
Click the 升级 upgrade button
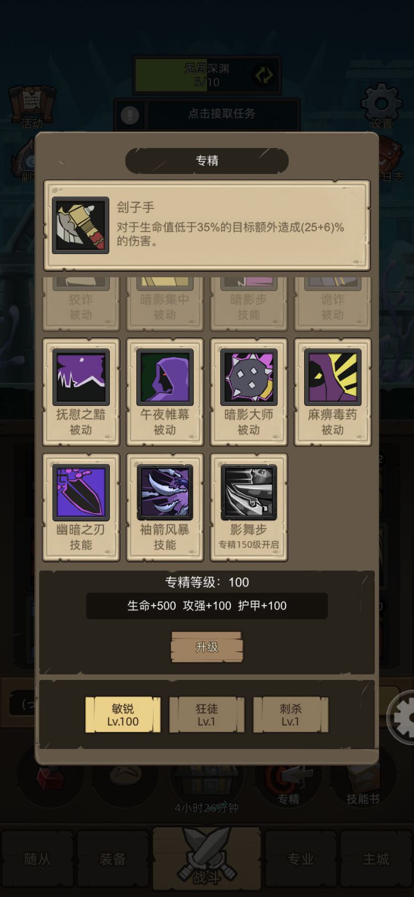click(207, 647)
